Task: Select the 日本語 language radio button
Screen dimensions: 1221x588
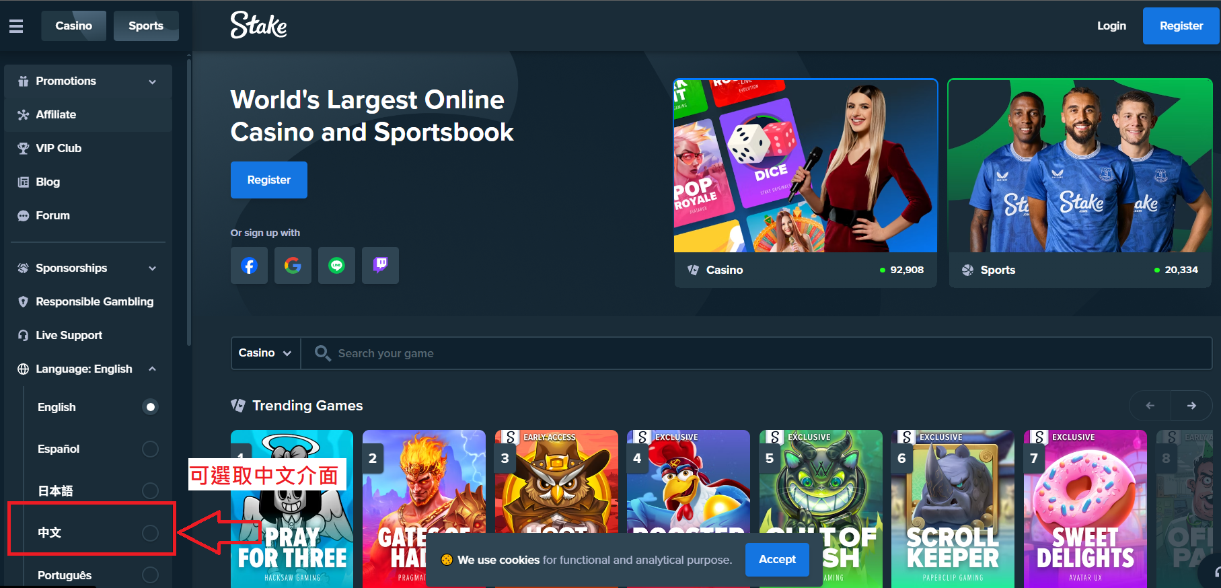Action: pos(151,491)
